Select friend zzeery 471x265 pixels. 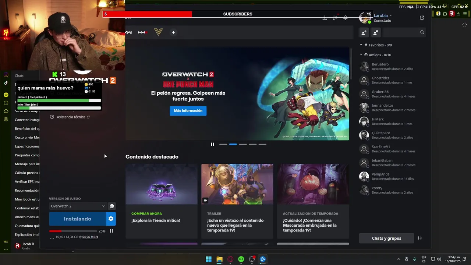tap(392, 190)
